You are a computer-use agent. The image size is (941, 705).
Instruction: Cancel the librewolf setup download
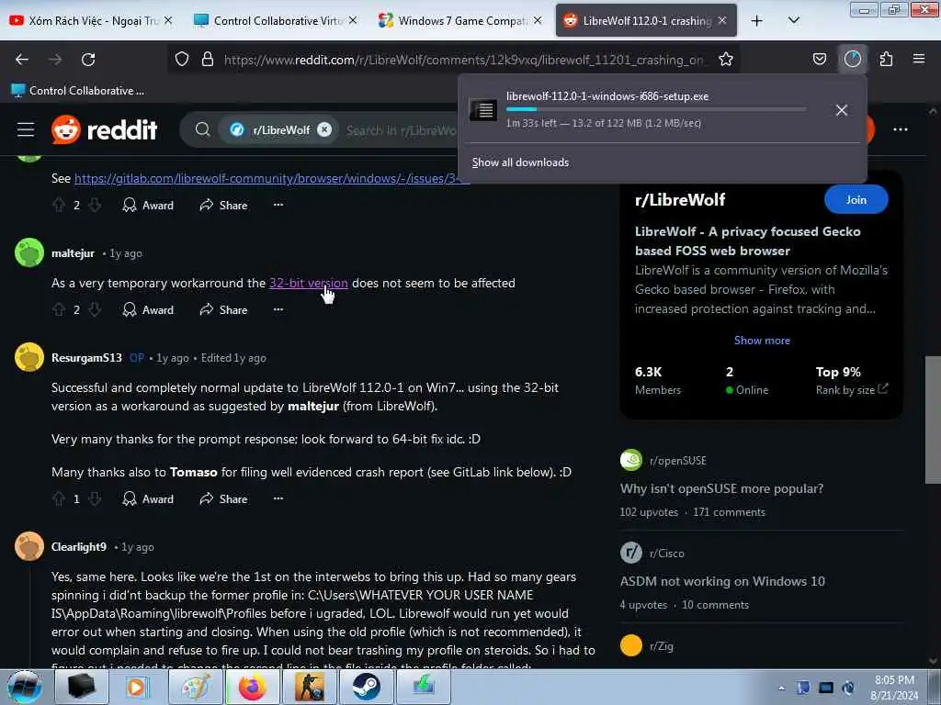pos(842,110)
